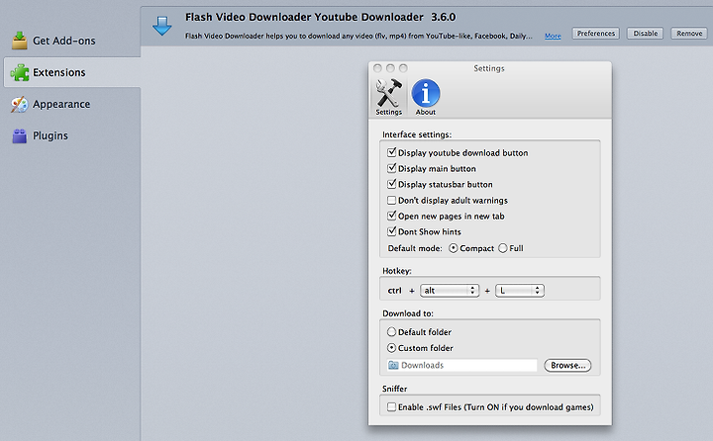Screen dimensions: 713x441
Task: Click the Appearance paint palette icon
Action: (x=20, y=104)
